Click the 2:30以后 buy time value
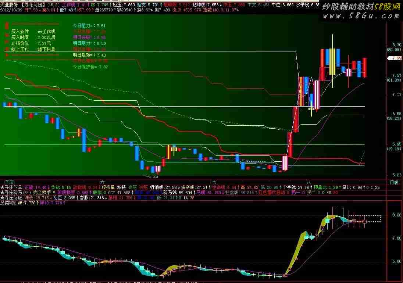Viewport: 403px width, 283px height. click(46, 37)
